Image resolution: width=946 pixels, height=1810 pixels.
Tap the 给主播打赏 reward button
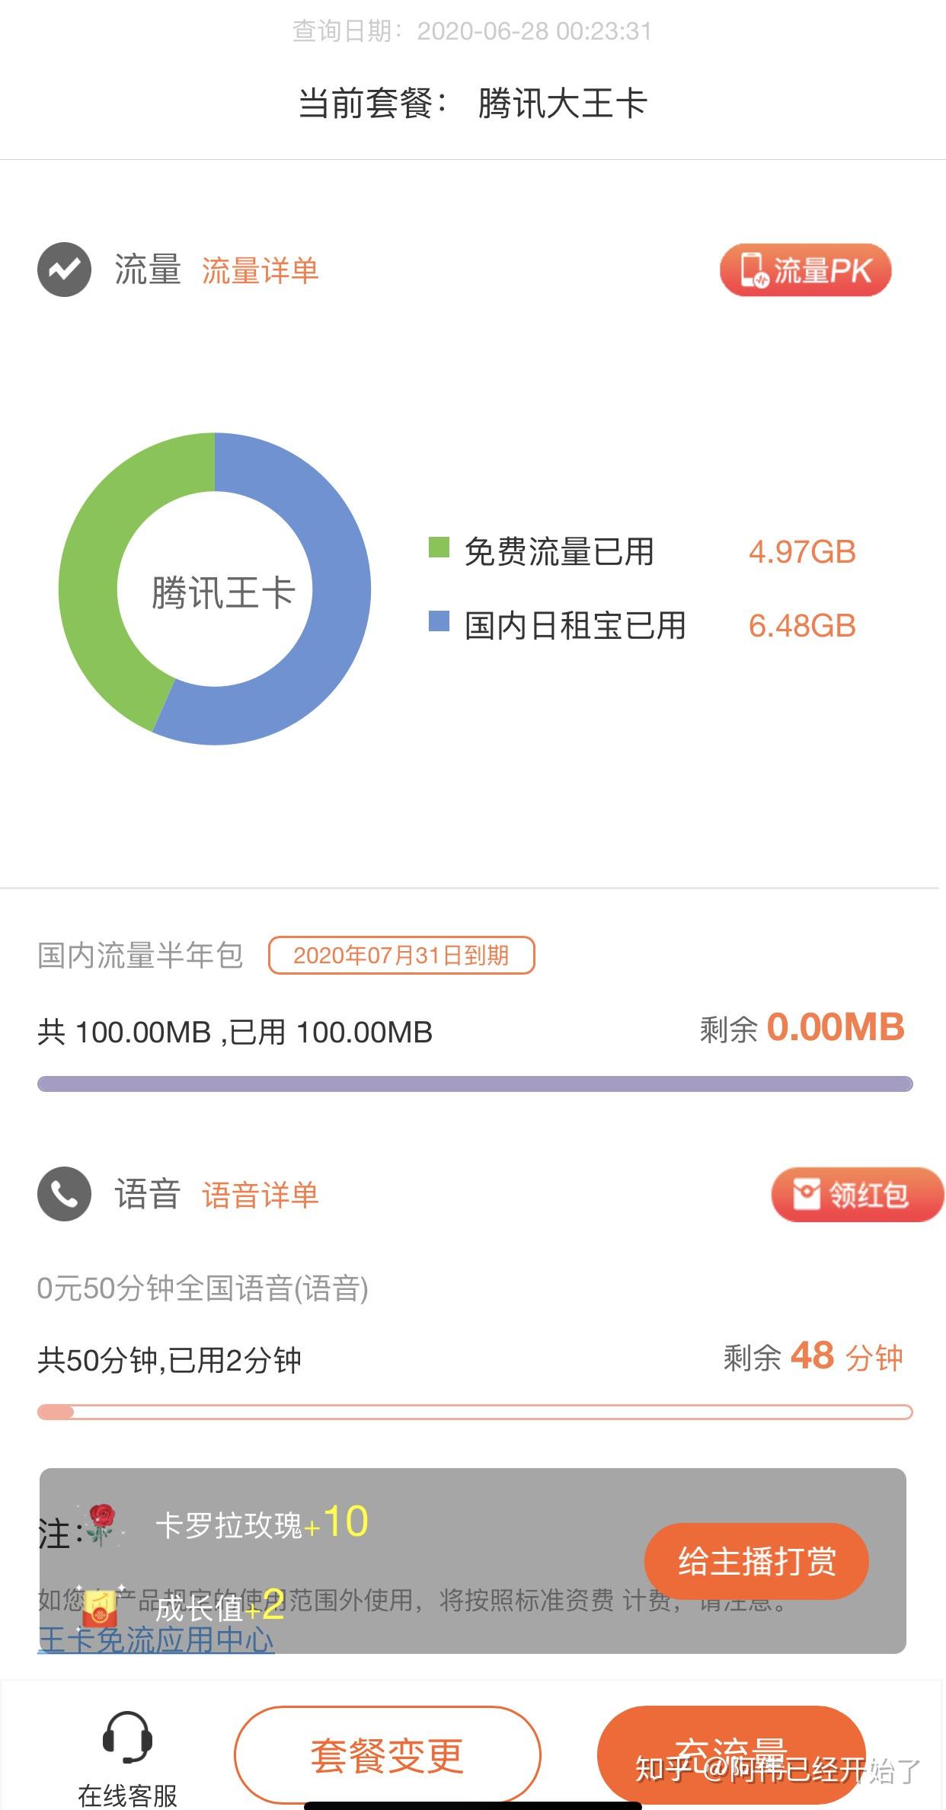coord(756,1560)
